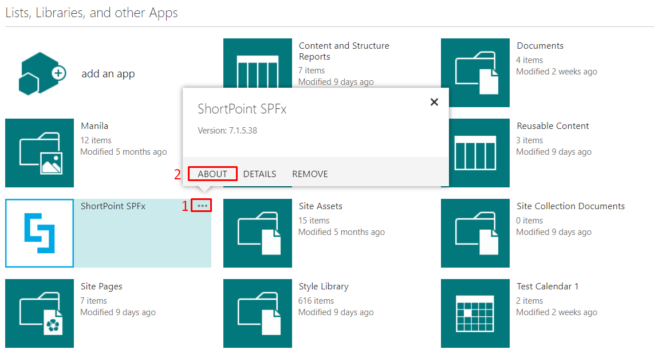
Task: Click 'Modified 9 days ago' under Site Collection Documents
Action: tap(554, 232)
